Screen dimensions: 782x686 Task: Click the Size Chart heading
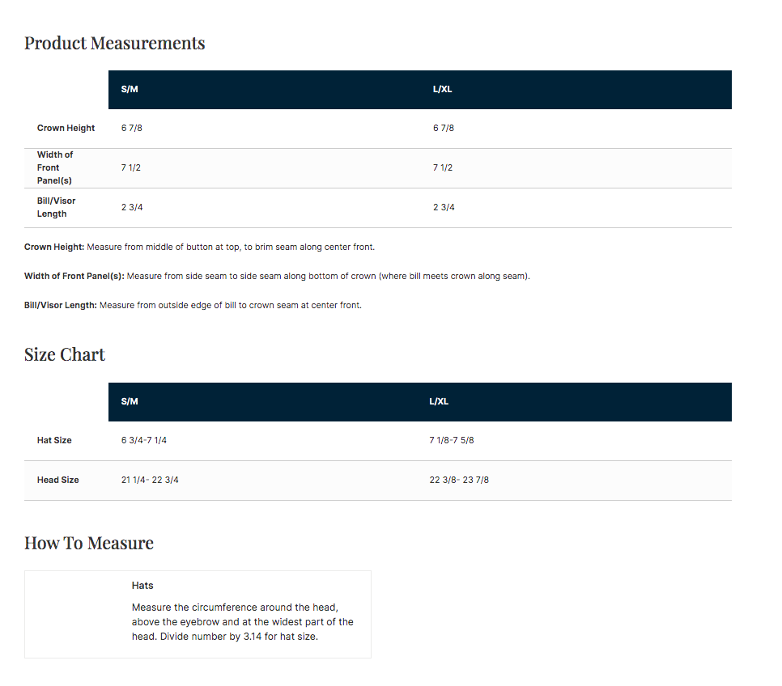[65, 354]
